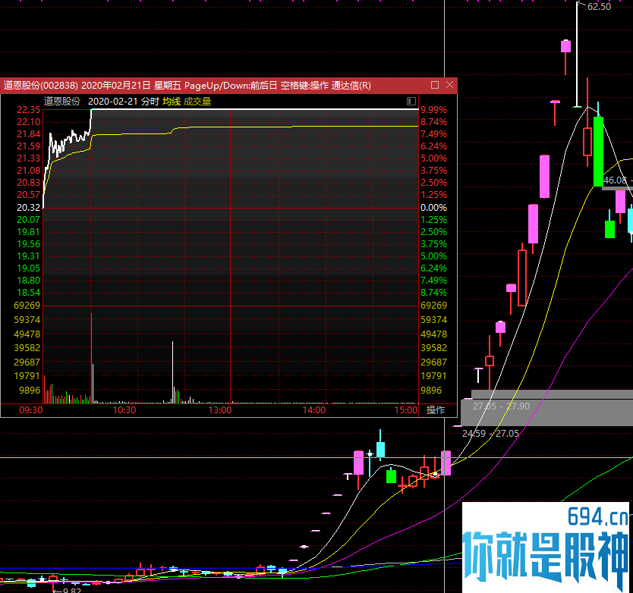633x593 pixels.
Task: Close the 道恩股份 intraday popup window
Action: (x=450, y=85)
